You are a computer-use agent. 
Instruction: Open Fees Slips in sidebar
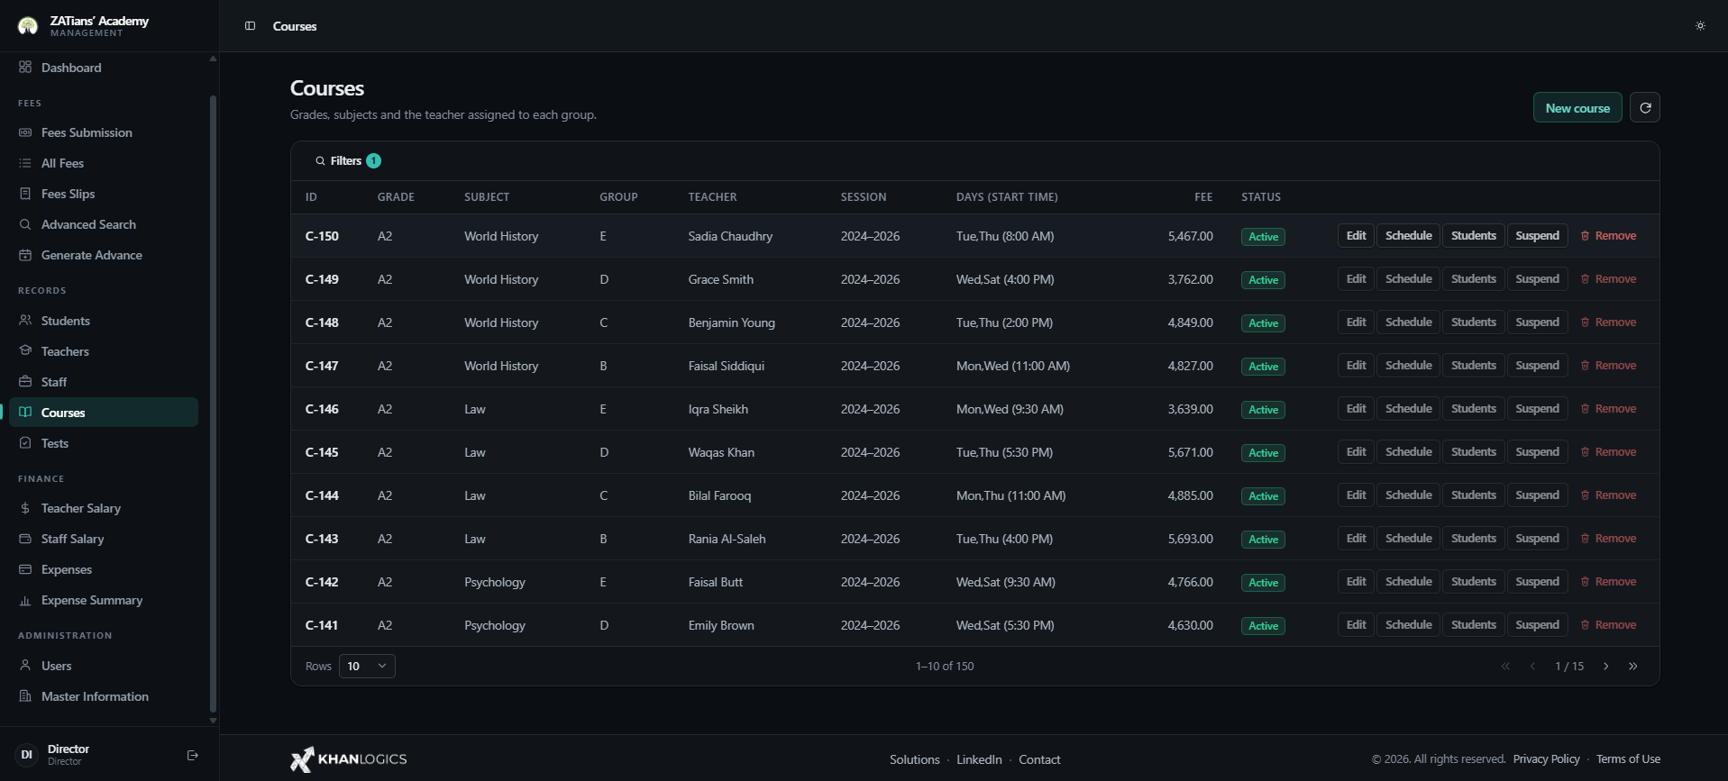[x=104, y=194]
